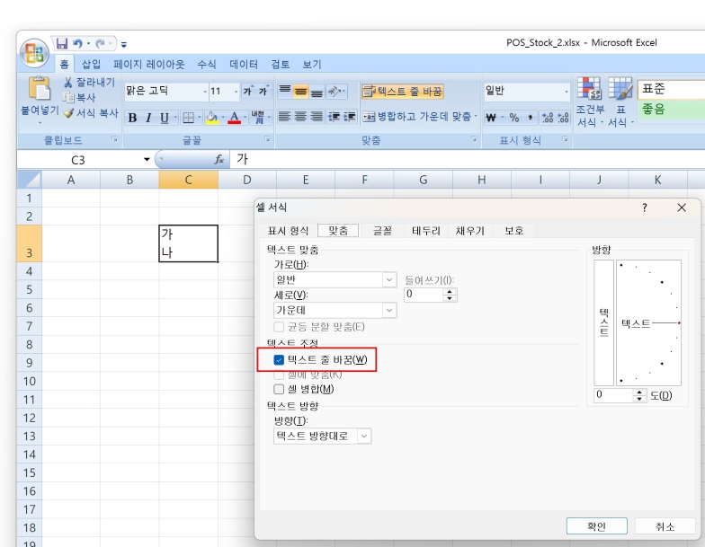
Task: Open Conditional Formatting (조건부 서식) icon
Action: pyautogui.click(x=590, y=89)
